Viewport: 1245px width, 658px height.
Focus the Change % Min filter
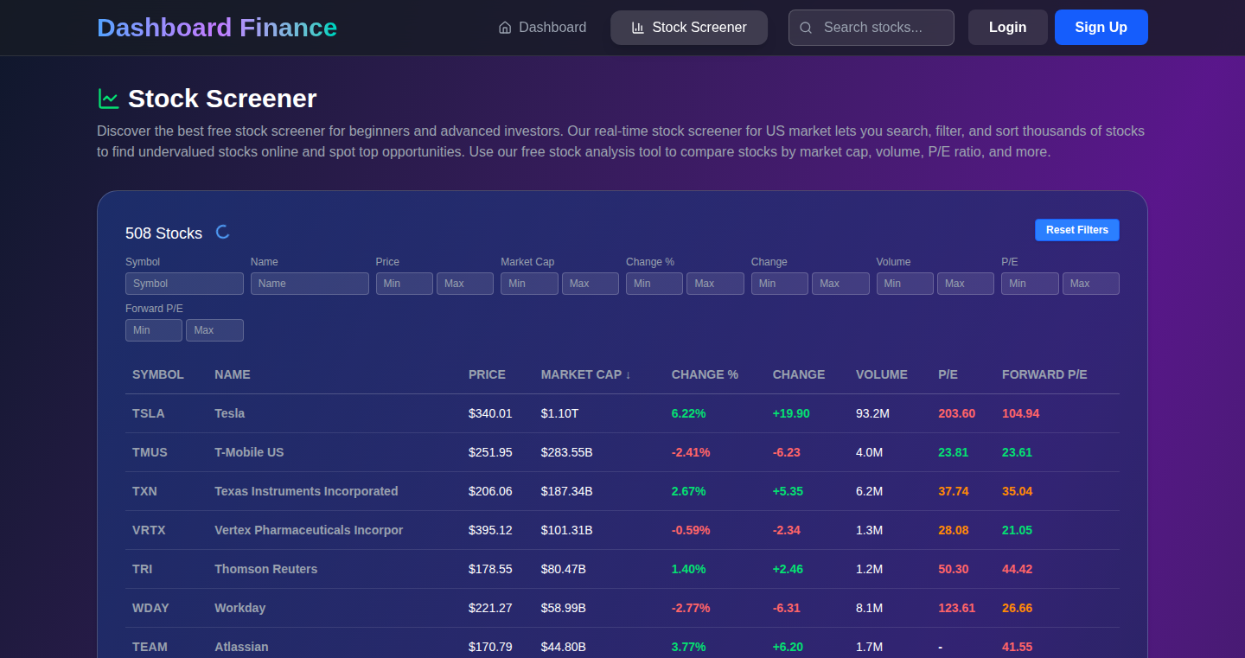(x=654, y=284)
